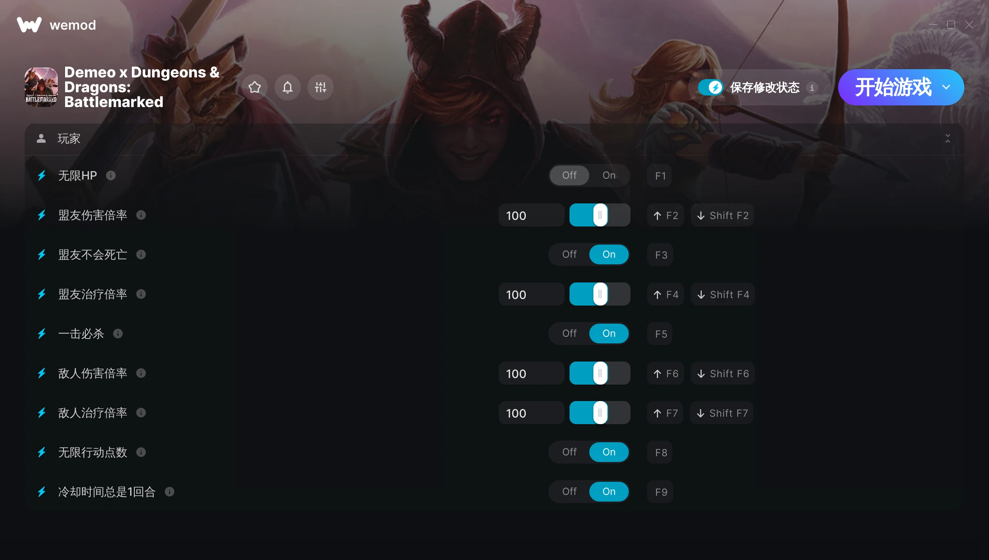
Task: Click the WeMod logo icon
Action: [29, 25]
